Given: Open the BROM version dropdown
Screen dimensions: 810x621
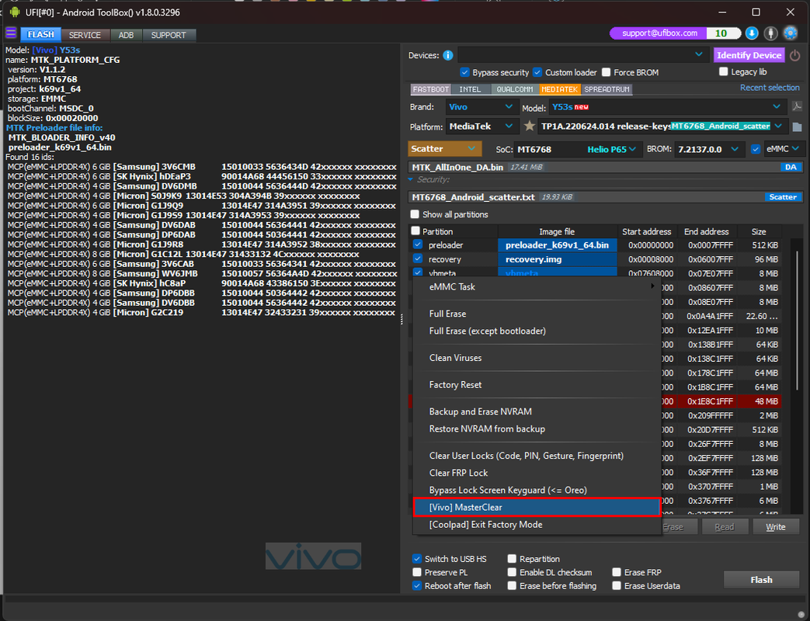Looking at the screenshot, I should click(x=710, y=149).
